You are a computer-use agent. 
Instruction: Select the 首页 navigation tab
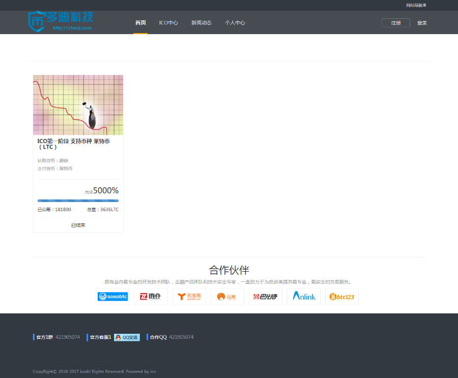[x=140, y=23]
